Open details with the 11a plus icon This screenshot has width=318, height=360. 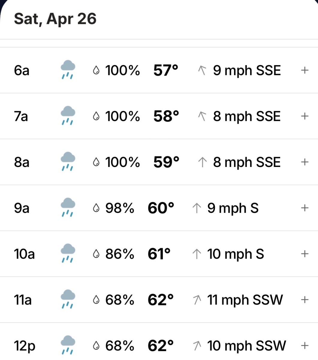305,300
